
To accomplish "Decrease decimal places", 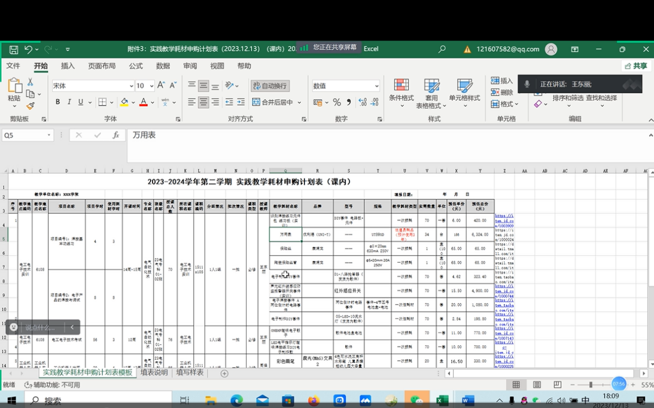I will tap(375, 102).
